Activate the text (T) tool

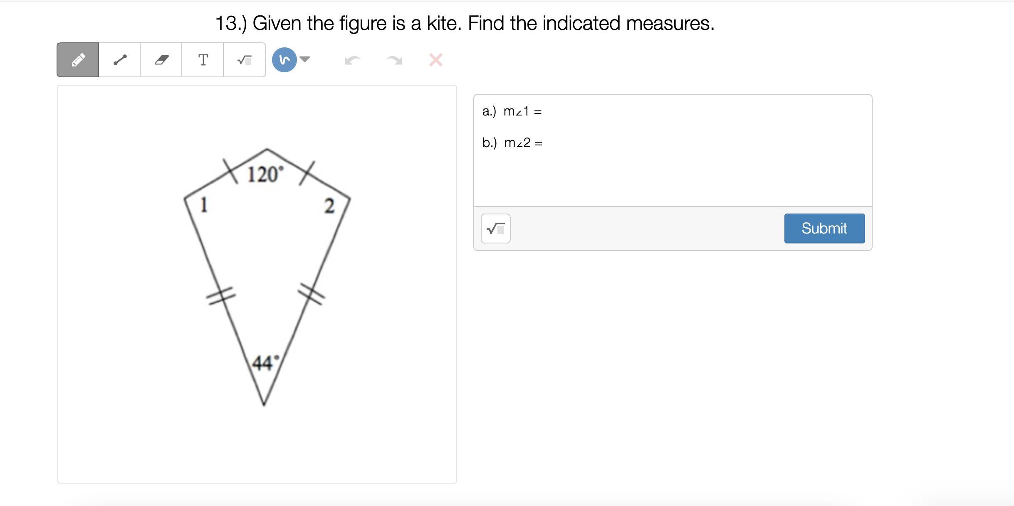pos(203,60)
